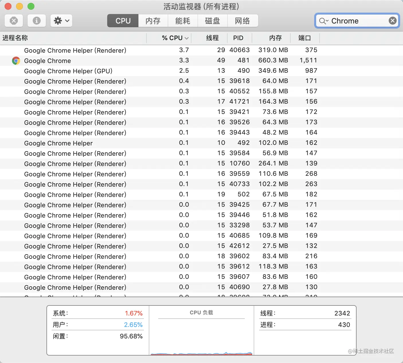Select the process with PID 39559
The height and width of the screenshot is (363, 403).
(x=201, y=174)
